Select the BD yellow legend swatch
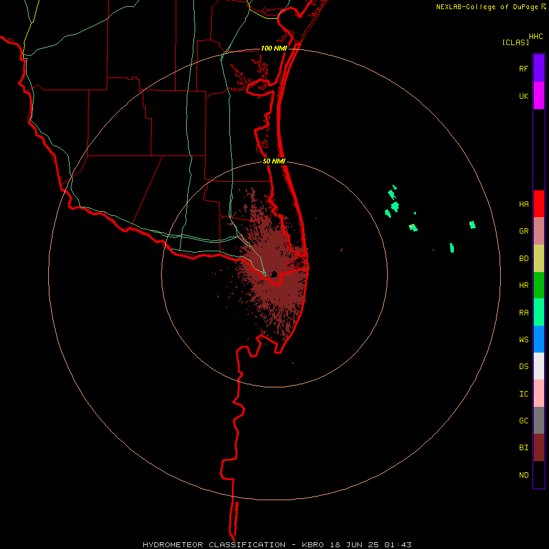Viewport: 549px width, 549px height. [539, 259]
